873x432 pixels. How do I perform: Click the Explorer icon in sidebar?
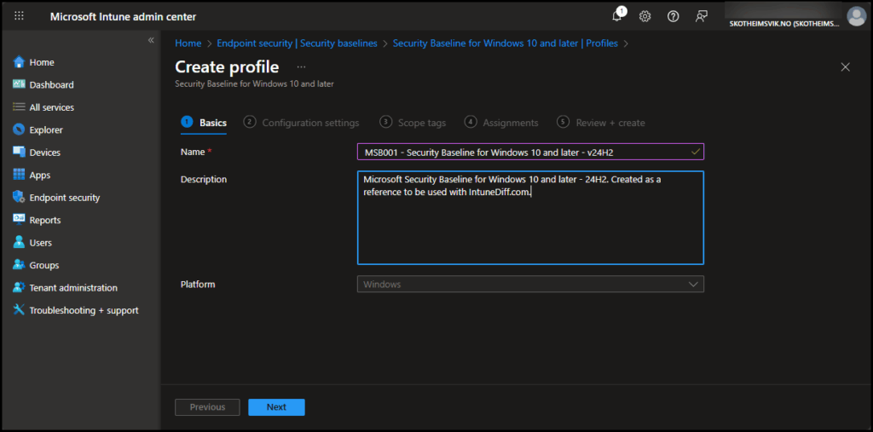(x=19, y=130)
